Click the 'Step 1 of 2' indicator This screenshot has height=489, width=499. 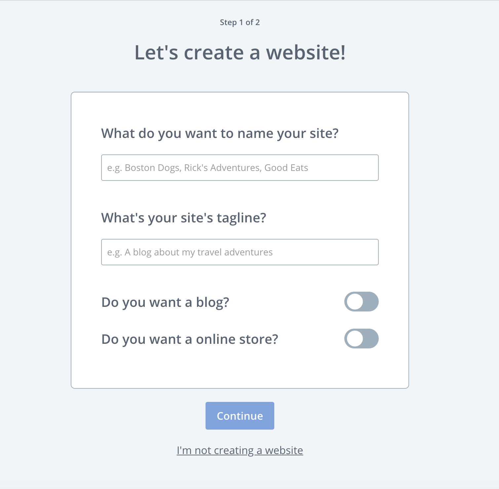tap(240, 22)
